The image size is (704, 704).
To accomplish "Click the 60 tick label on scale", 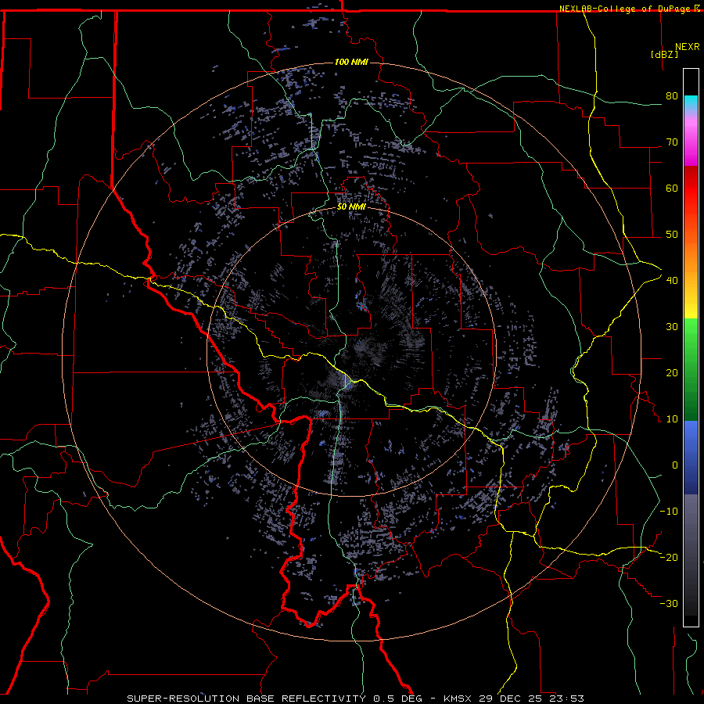I will click(671, 188).
